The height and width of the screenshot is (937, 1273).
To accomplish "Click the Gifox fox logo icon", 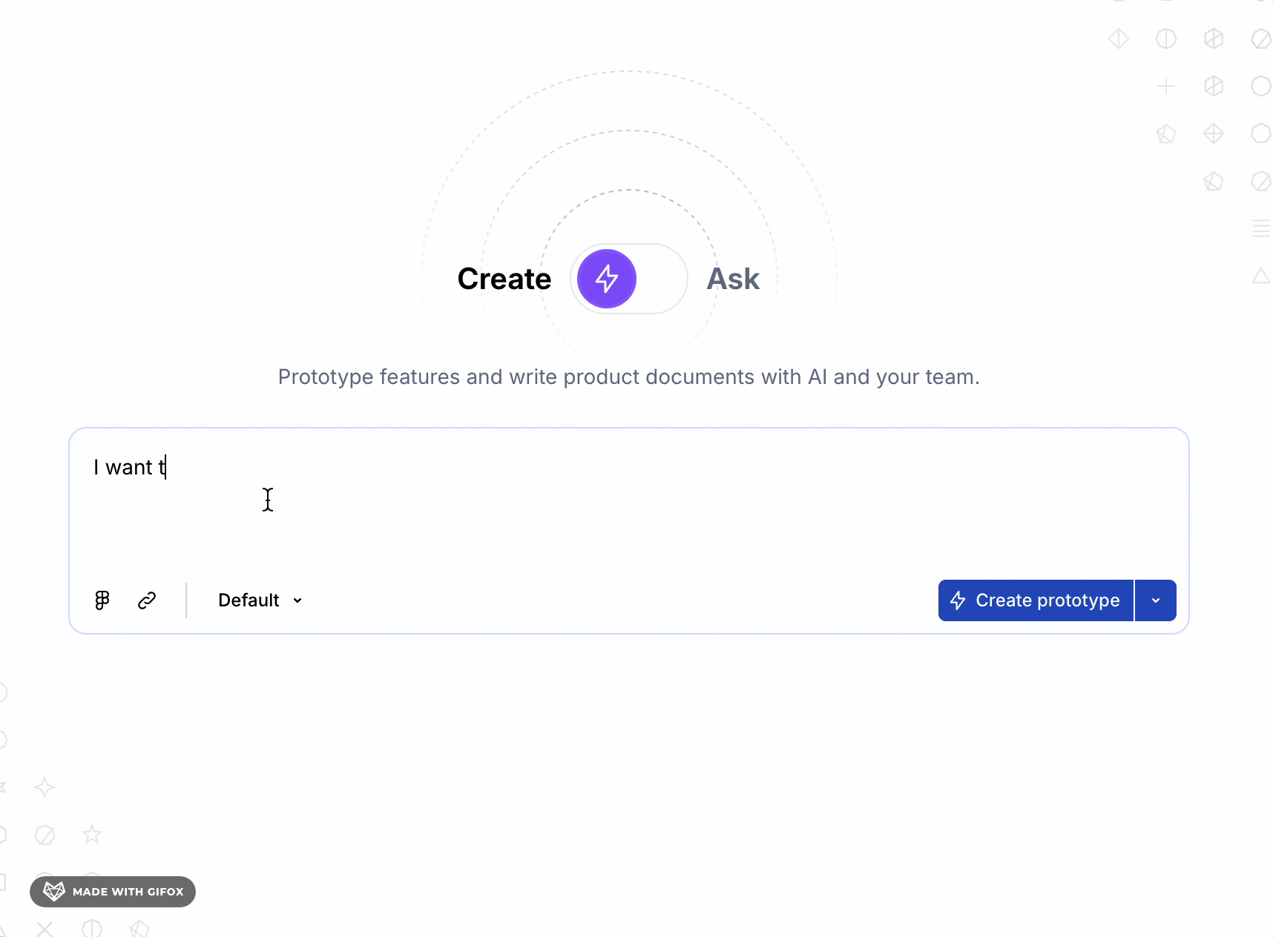I will coord(54,891).
